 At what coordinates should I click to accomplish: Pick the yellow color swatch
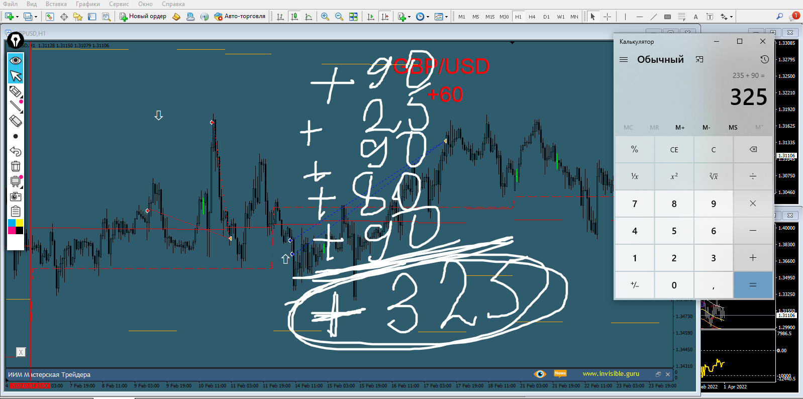click(19, 223)
